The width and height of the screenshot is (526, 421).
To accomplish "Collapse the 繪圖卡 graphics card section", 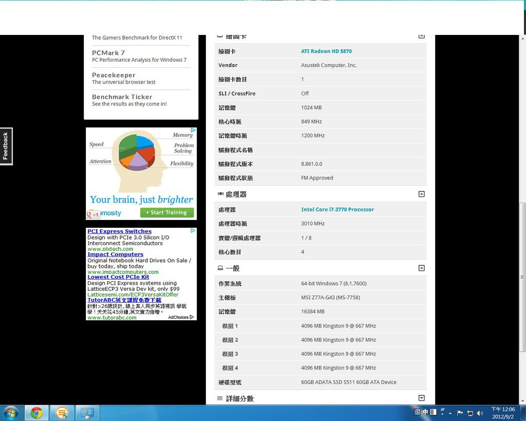I will [x=422, y=36].
